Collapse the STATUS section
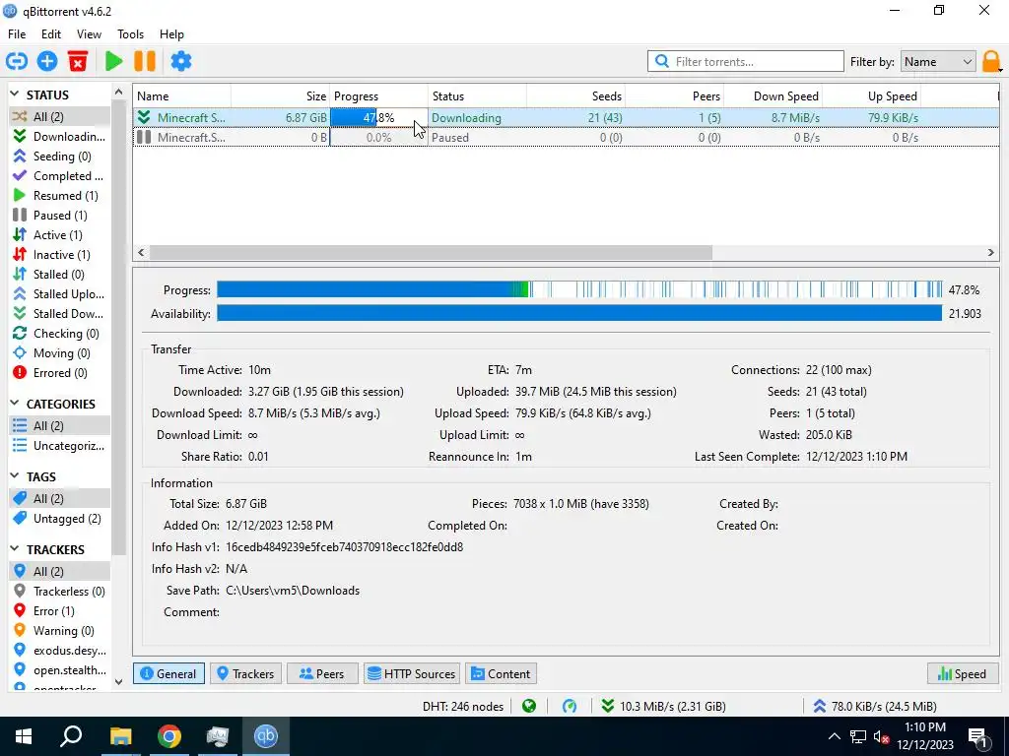The width and height of the screenshot is (1009, 756). (15, 94)
